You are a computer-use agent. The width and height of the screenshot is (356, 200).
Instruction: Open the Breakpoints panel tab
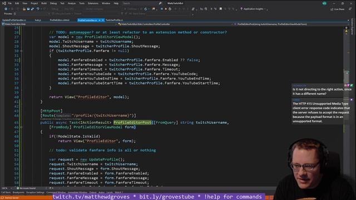pyautogui.click(x=18, y=193)
